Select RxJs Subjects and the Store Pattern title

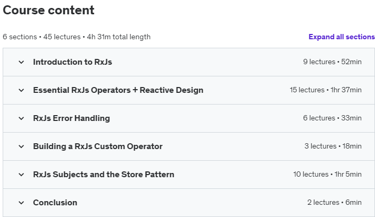pyautogui.click(x=104, y=175)
